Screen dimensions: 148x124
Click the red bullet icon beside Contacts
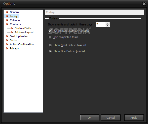7,24
